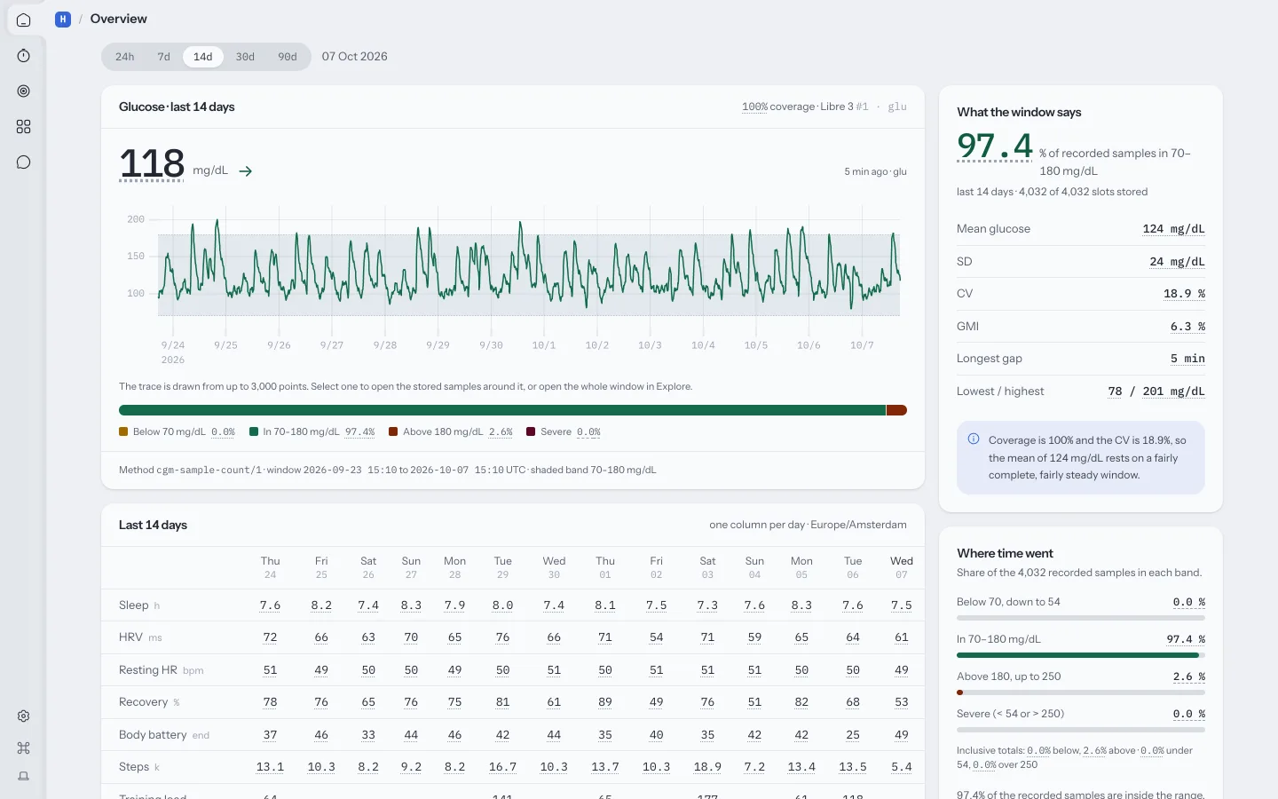Click the 100% coverage link
The image size is (1278, 799).
(754, 107)
